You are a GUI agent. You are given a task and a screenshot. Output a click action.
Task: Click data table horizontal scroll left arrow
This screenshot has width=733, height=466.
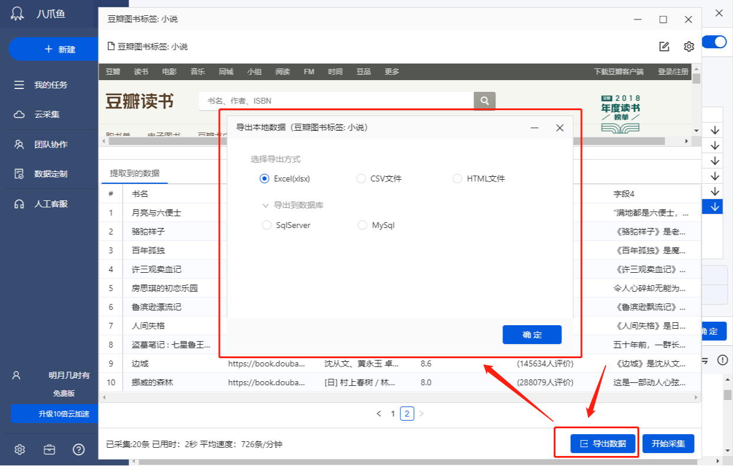[104, 398]
